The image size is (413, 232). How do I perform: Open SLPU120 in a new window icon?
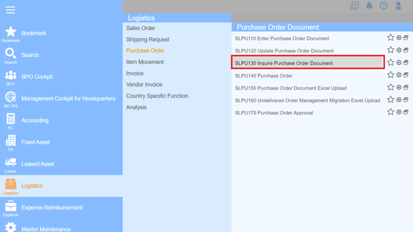coord(406,50)
